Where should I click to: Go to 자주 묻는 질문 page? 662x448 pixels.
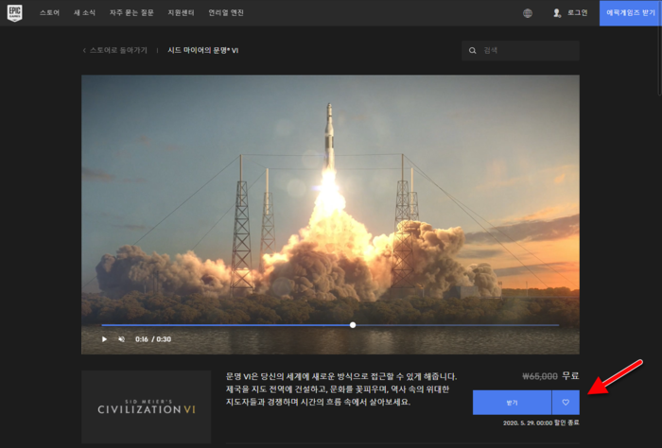coord(131,13)
